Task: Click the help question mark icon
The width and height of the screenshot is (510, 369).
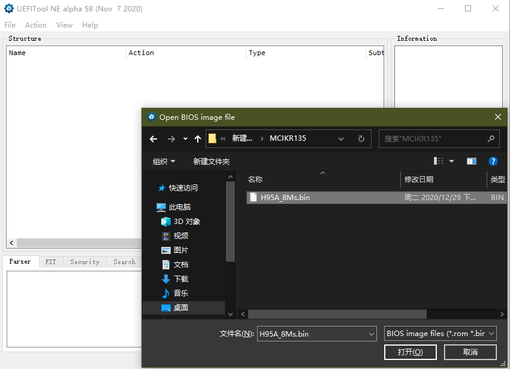Action: click(493, 161)
